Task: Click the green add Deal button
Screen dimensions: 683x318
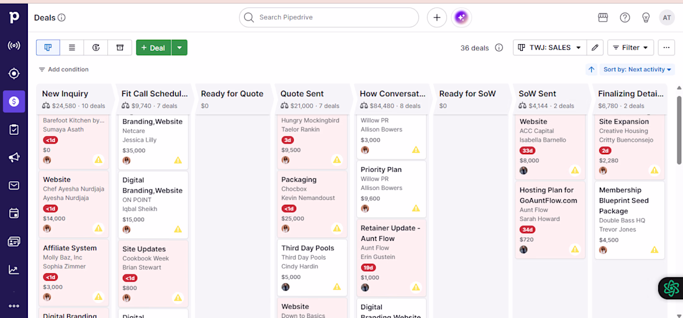Action: coord(153,47)
